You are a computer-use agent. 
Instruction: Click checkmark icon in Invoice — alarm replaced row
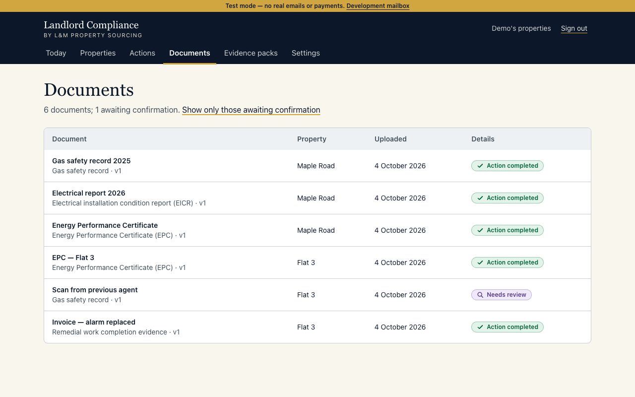480,327
